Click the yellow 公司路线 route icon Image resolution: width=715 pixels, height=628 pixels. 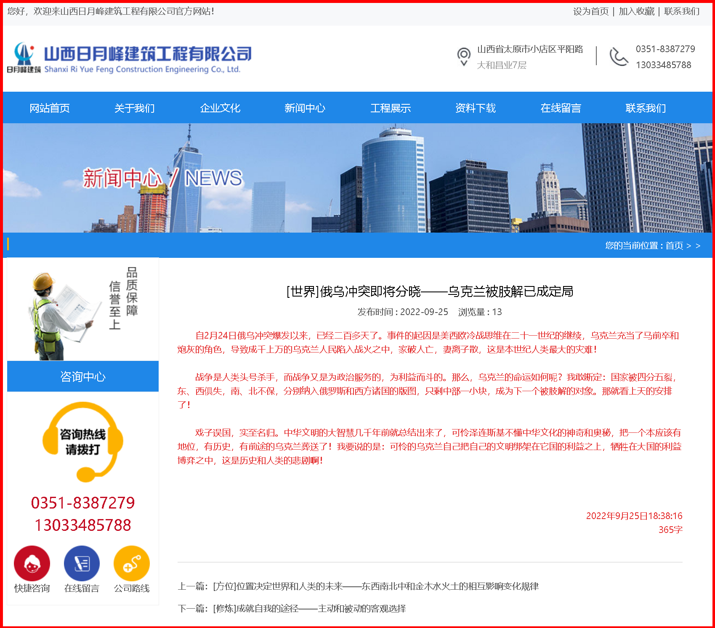point(132,563)
